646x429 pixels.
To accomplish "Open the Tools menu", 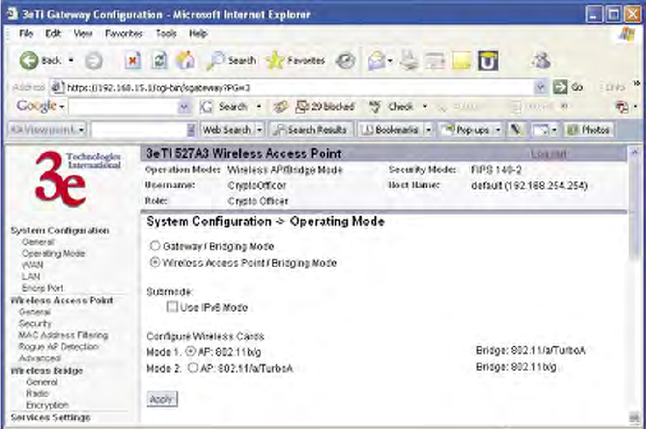I will 166,34.
